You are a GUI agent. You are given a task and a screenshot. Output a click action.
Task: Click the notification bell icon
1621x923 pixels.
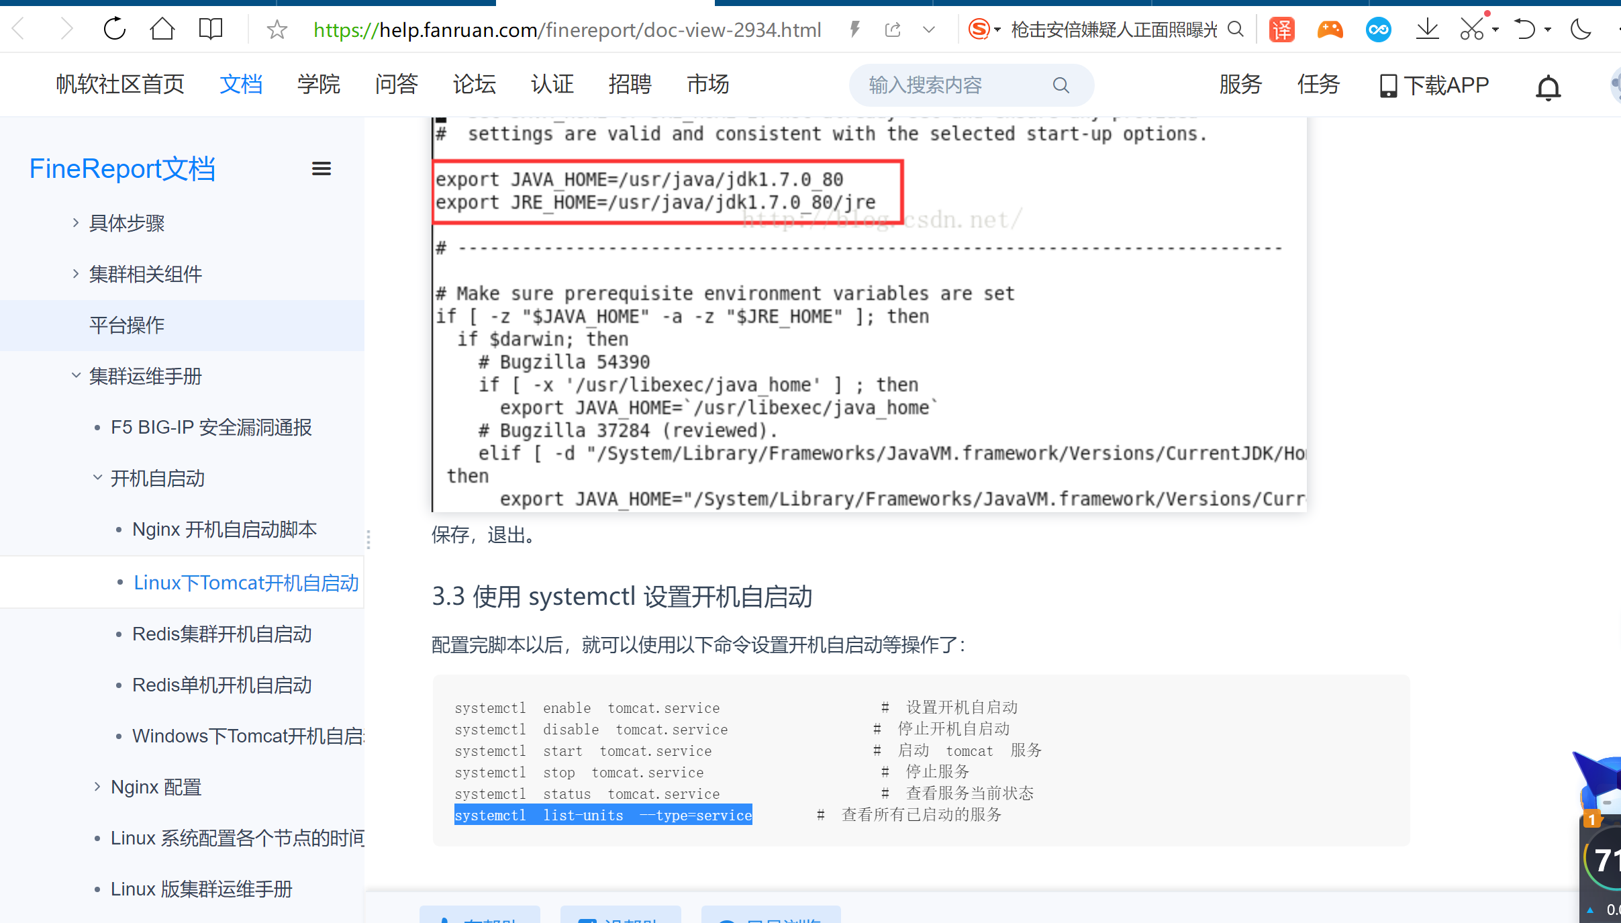click(1548, 87)
